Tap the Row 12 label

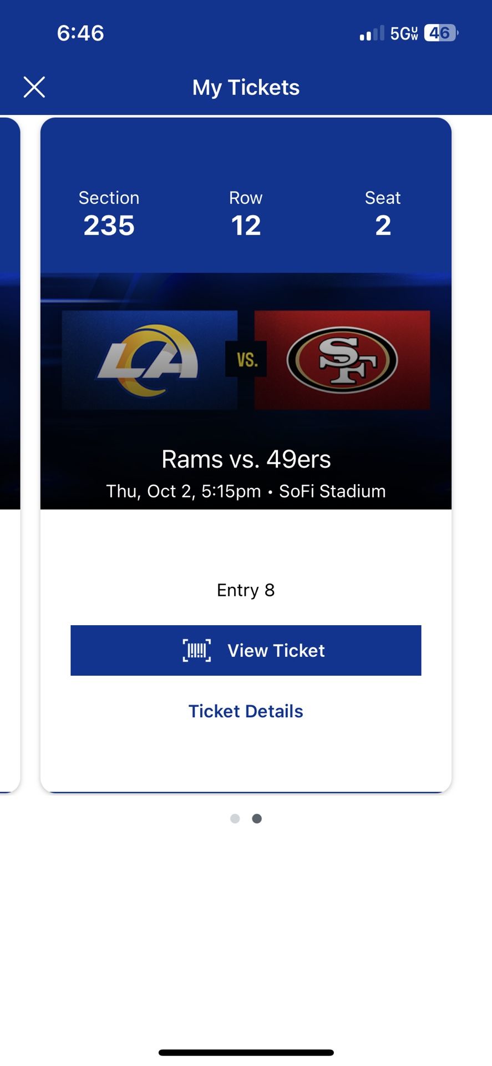[x=246, y=214]
